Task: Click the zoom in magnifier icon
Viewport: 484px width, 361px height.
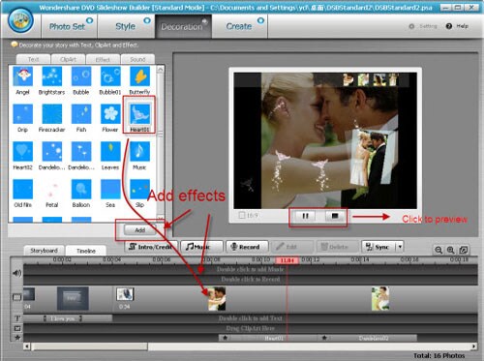Action: (x=450, y=250)
